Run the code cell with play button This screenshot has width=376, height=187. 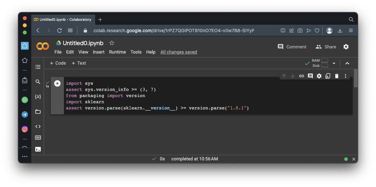[x=57, y=83]
